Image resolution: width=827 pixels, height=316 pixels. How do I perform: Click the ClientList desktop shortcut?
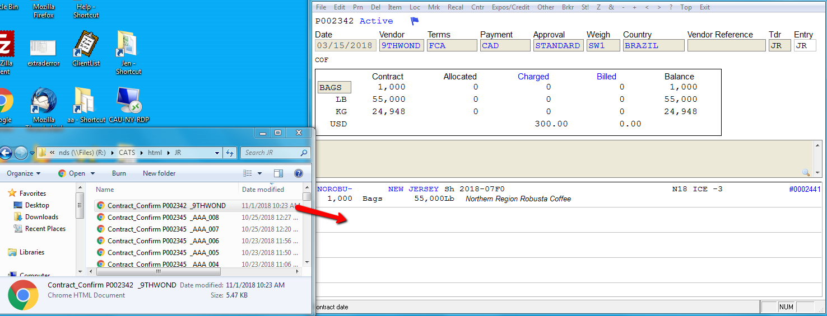pos(86,48)
